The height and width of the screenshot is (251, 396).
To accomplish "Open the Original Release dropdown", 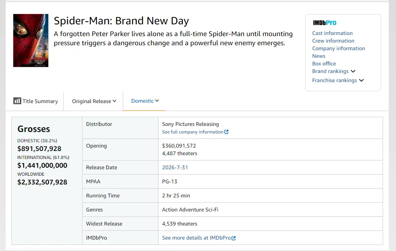I will click(94, 101).
